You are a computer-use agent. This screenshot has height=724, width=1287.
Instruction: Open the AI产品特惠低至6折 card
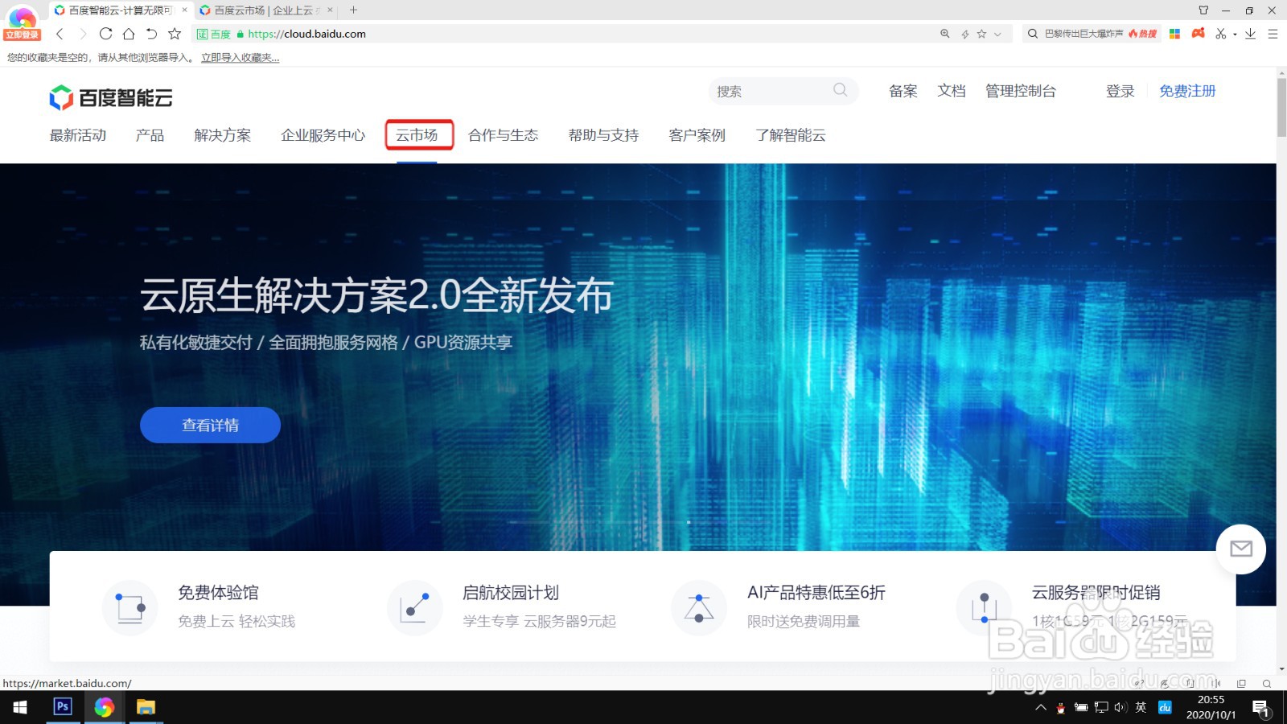point(779,607)
